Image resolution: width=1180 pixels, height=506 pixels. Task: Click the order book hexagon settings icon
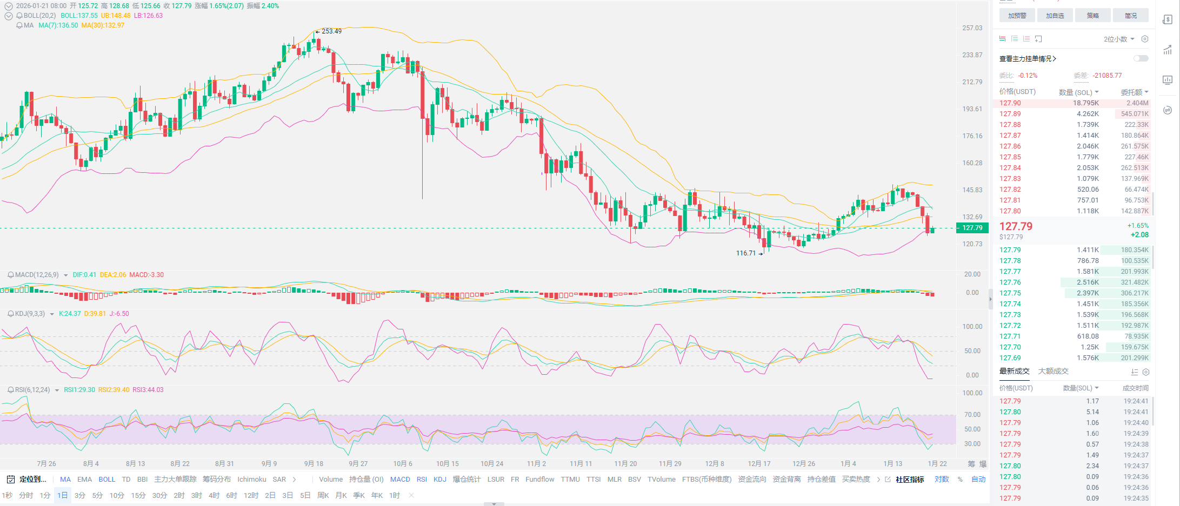pyautogui.click(x=1144, y=39)
